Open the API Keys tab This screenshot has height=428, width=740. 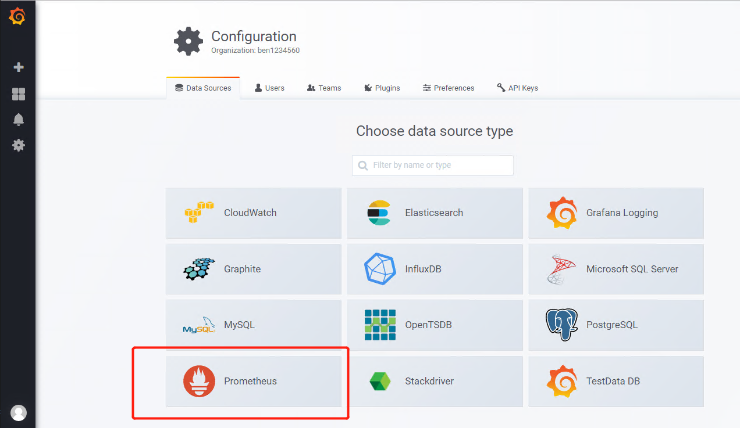tap(517, 88)
